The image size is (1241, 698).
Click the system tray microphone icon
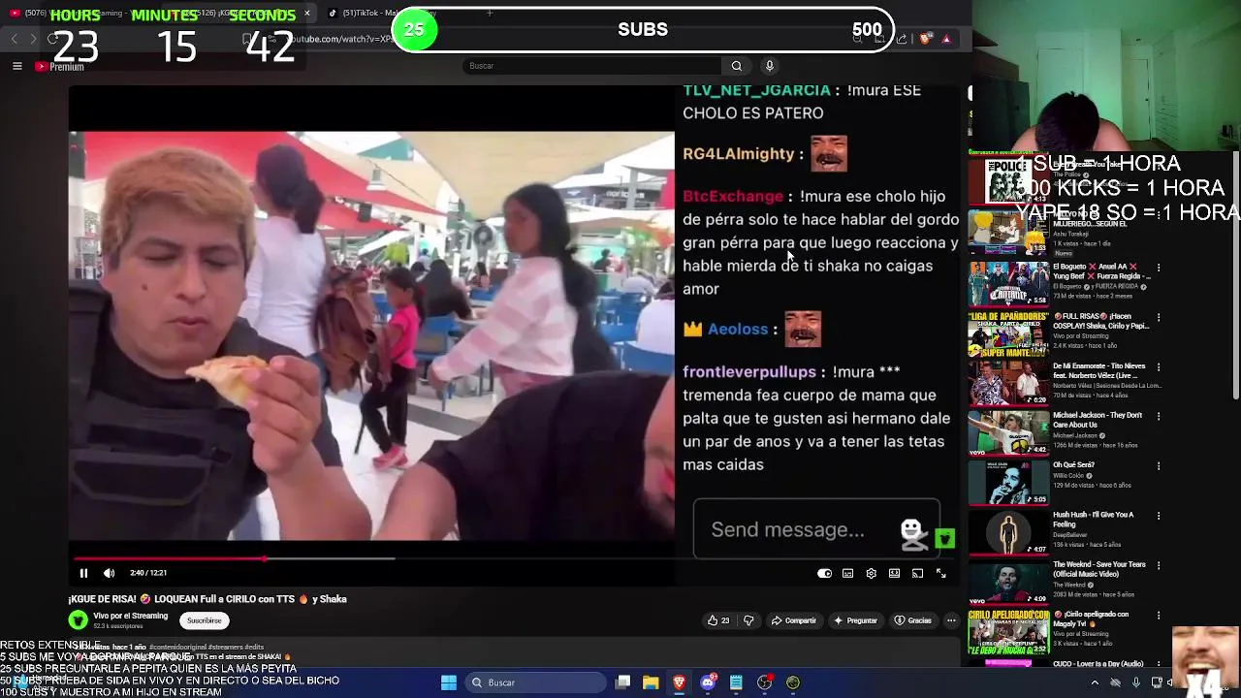(x=1136, y=682)
